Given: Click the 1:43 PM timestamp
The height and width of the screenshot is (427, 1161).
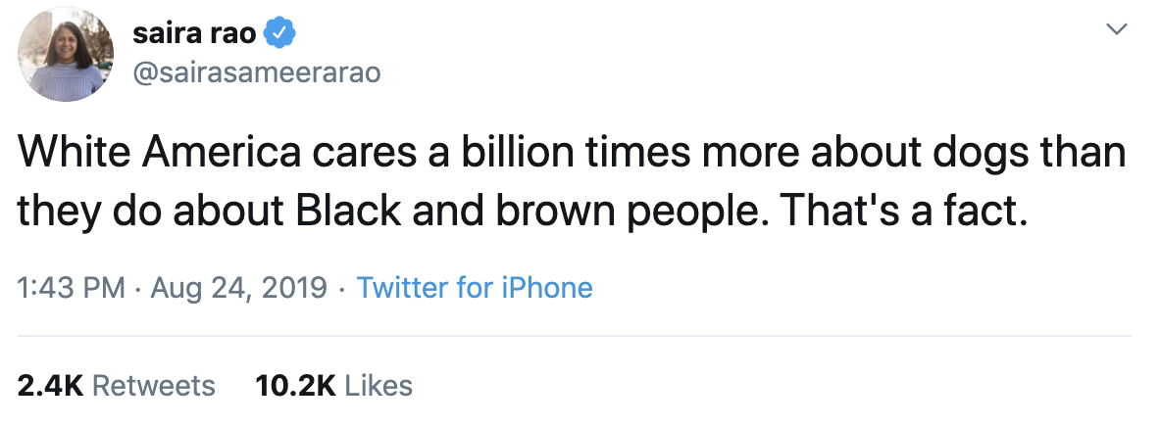Looking at the screenshot, I should pyautogui.click(x=72, y=288).
